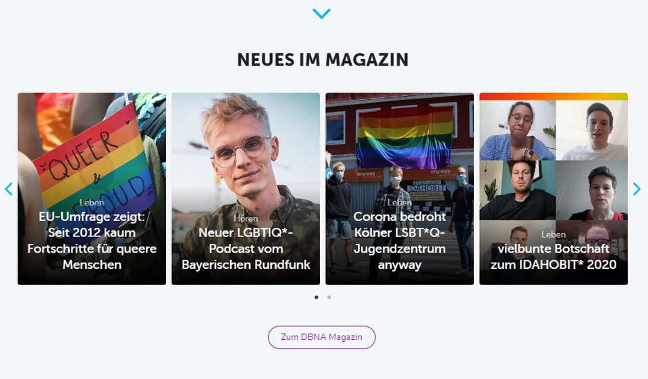Screen dimensions: 648x379
Task: Click Leben label on Corona card
Action: coord(400,202)
